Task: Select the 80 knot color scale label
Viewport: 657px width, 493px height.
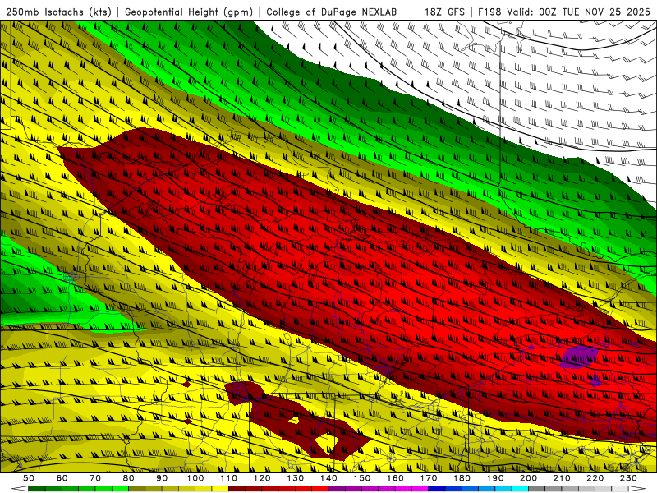Action: click(129, 478)
